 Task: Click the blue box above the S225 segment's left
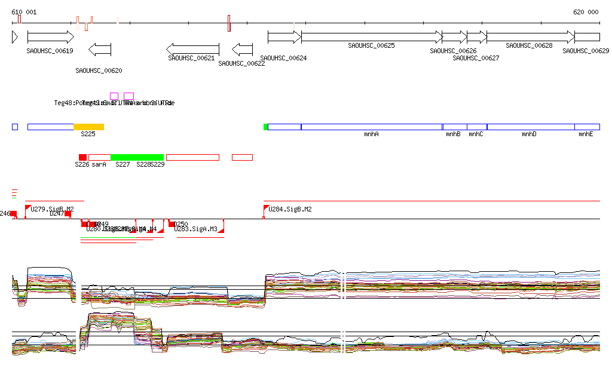(51, 127)
